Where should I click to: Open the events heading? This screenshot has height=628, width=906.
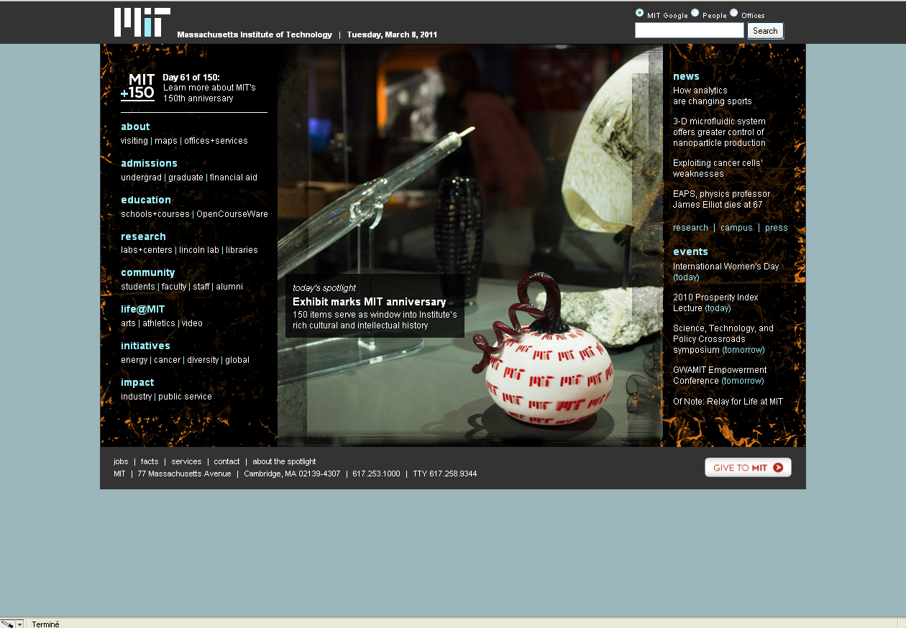(x=690, y=251)
